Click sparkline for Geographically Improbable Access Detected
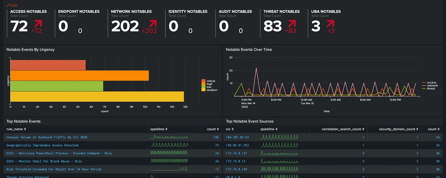 169,145
